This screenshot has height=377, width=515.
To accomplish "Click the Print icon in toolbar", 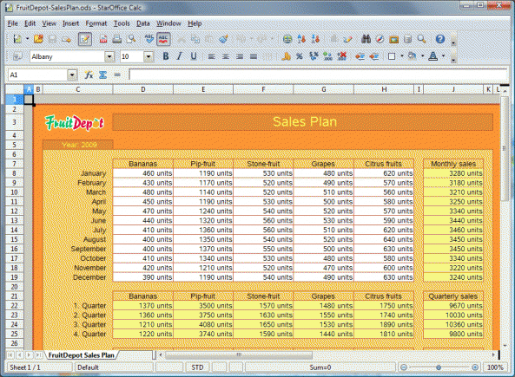I will click(117, 39).
